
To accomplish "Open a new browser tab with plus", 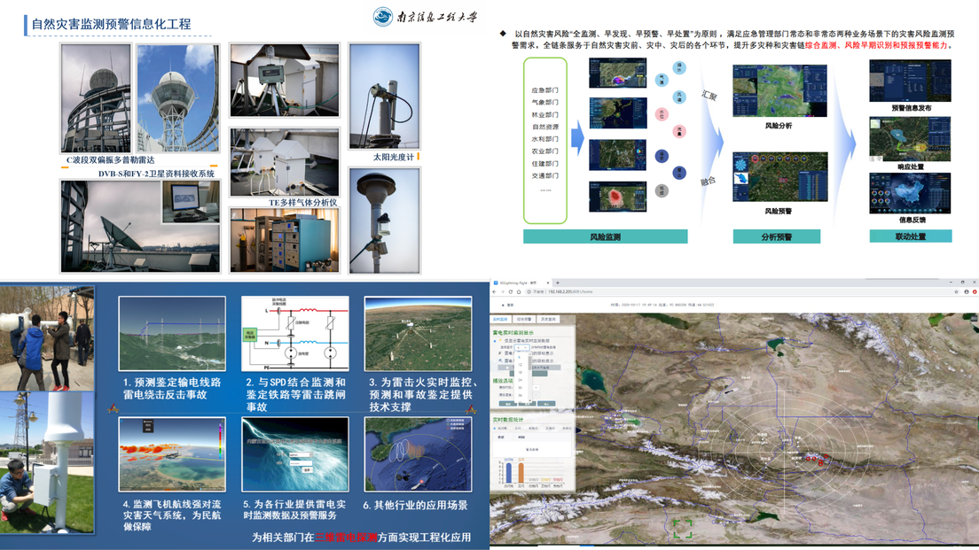I will click(557, 283).
